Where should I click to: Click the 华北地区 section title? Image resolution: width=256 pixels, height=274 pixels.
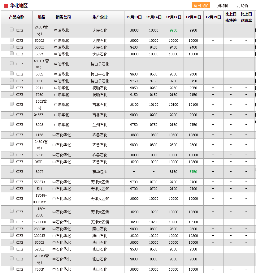[19, 6]
